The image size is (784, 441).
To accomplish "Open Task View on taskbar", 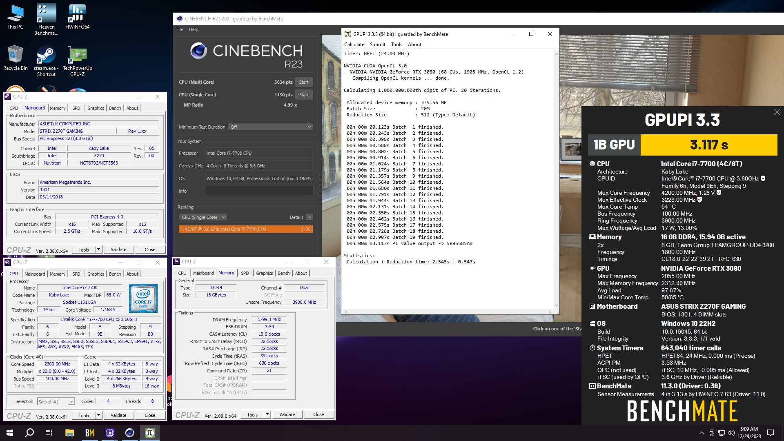I will click(x=49, y=433).
